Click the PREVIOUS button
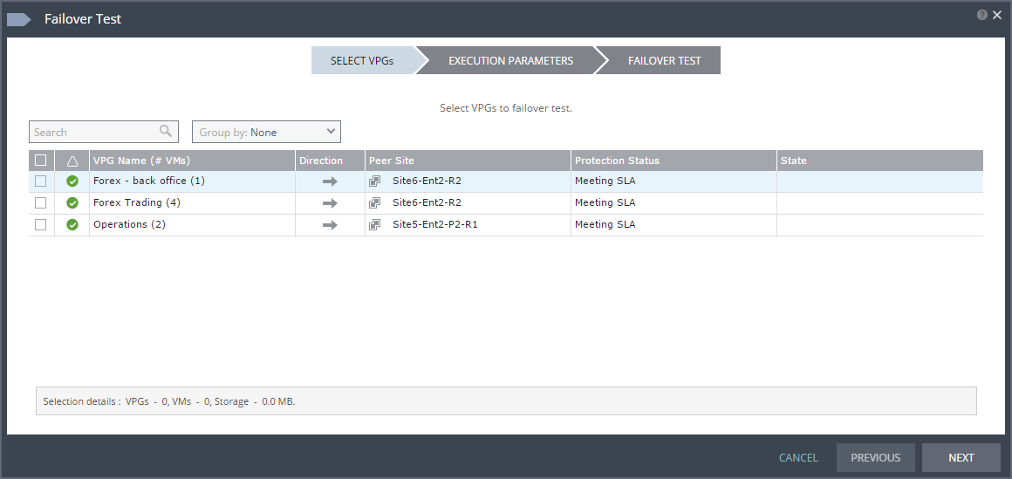The height and width of the screenshot is (479, 1012). [875, 458]
